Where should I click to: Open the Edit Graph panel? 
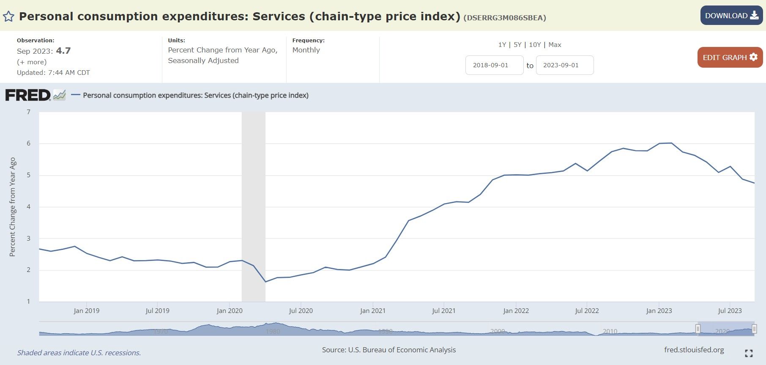pos(730,57)
